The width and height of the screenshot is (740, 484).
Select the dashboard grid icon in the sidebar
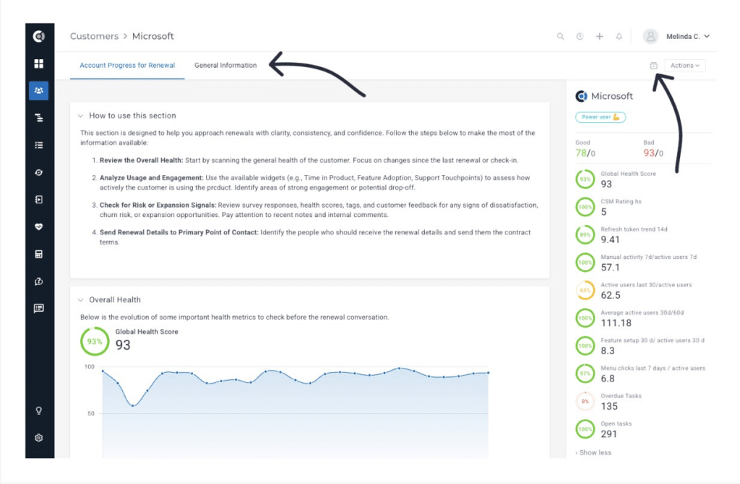pyautogui.click(x=39, y=63)
